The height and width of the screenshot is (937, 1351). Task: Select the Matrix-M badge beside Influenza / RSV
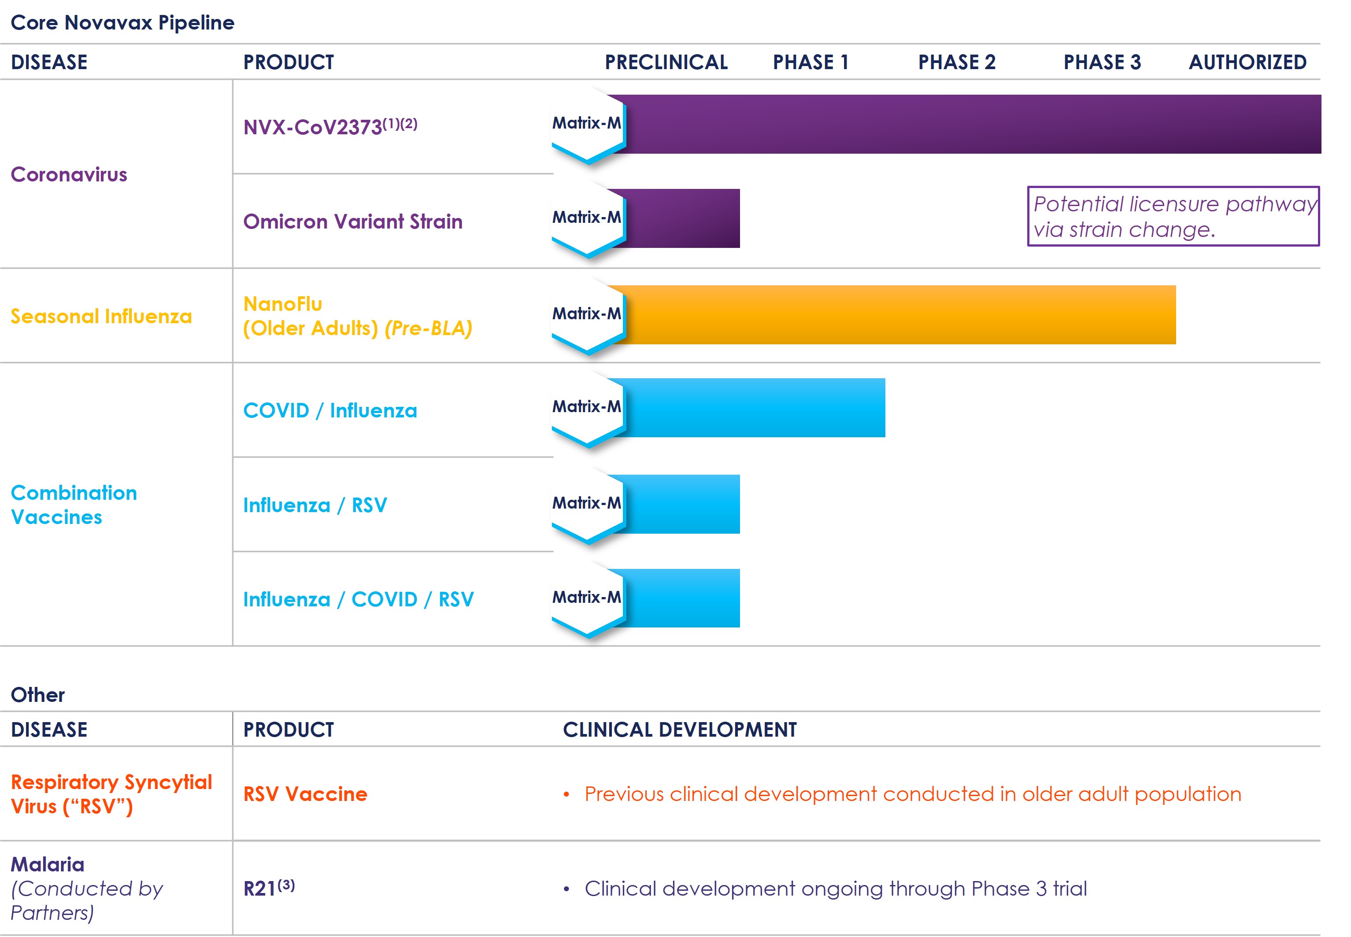587,503
